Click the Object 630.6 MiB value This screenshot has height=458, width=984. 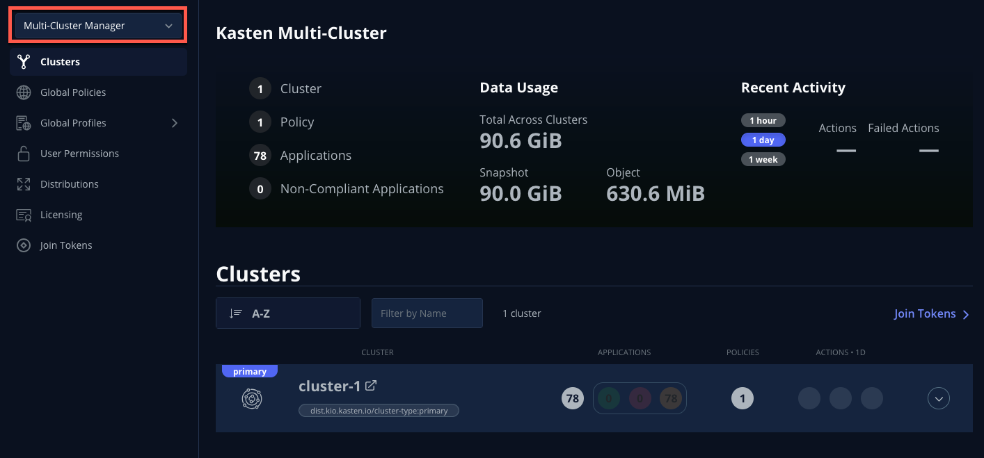[x=656, y=194]
